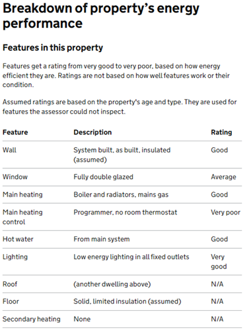Click '(another dwelling above)' roof description
This screenshot has height=330, width=249.
click(x=112, y=284)
